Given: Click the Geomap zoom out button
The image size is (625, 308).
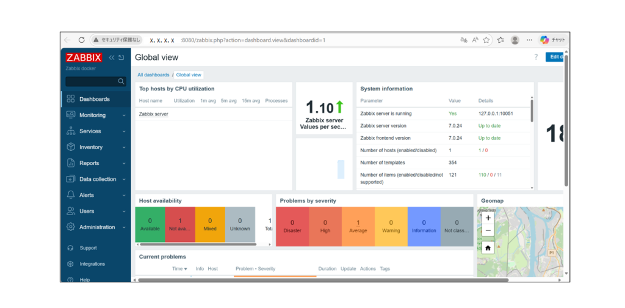Looking at the screenshot, I should point(488,230).
